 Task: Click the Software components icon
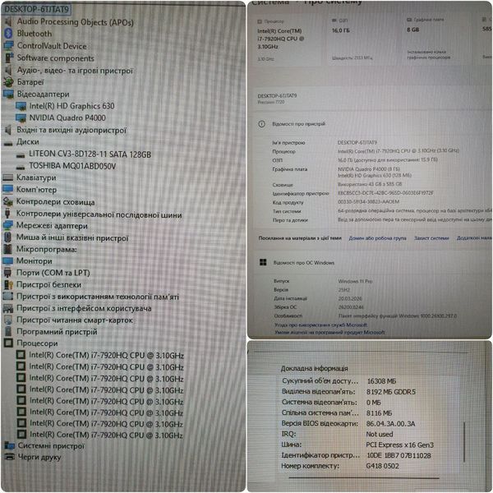point(9,58)
